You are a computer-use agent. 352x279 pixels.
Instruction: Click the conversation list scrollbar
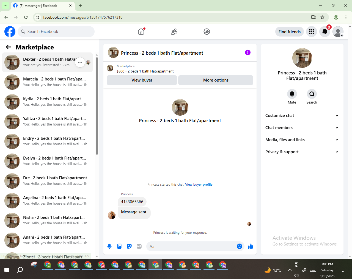point(97,106)
